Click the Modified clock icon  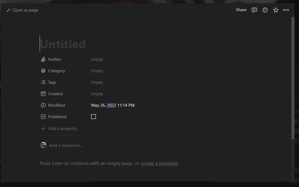(43, 105)
